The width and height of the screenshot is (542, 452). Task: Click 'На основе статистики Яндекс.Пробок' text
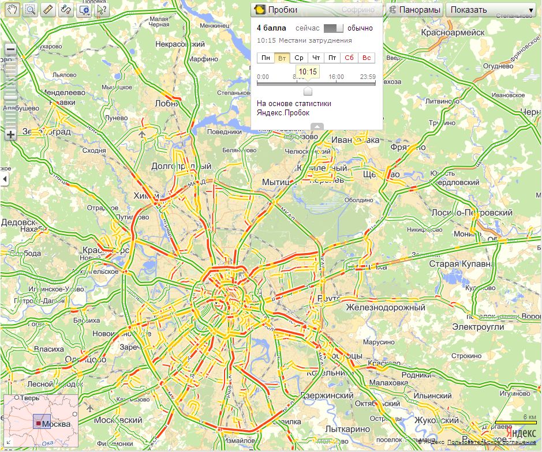coord(294,108)
